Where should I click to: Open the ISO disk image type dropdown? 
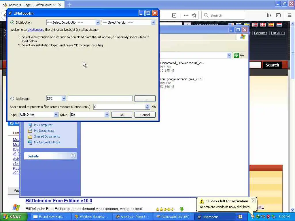[x=56, y=98]
